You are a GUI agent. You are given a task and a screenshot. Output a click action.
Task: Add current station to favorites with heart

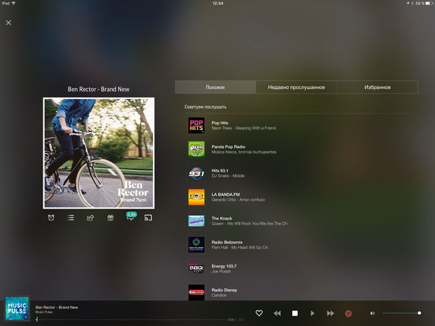(x=258, y=313)
